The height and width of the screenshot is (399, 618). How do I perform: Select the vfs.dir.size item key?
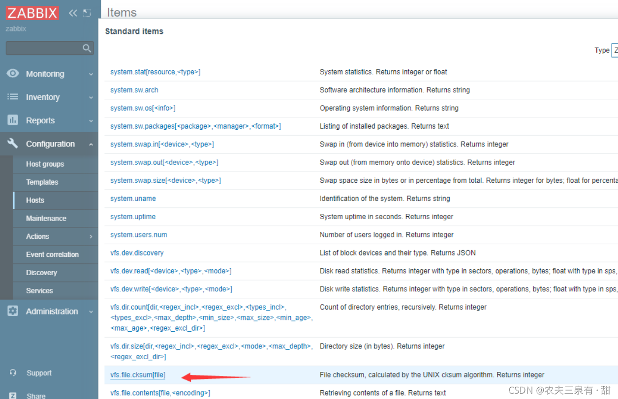211,351
